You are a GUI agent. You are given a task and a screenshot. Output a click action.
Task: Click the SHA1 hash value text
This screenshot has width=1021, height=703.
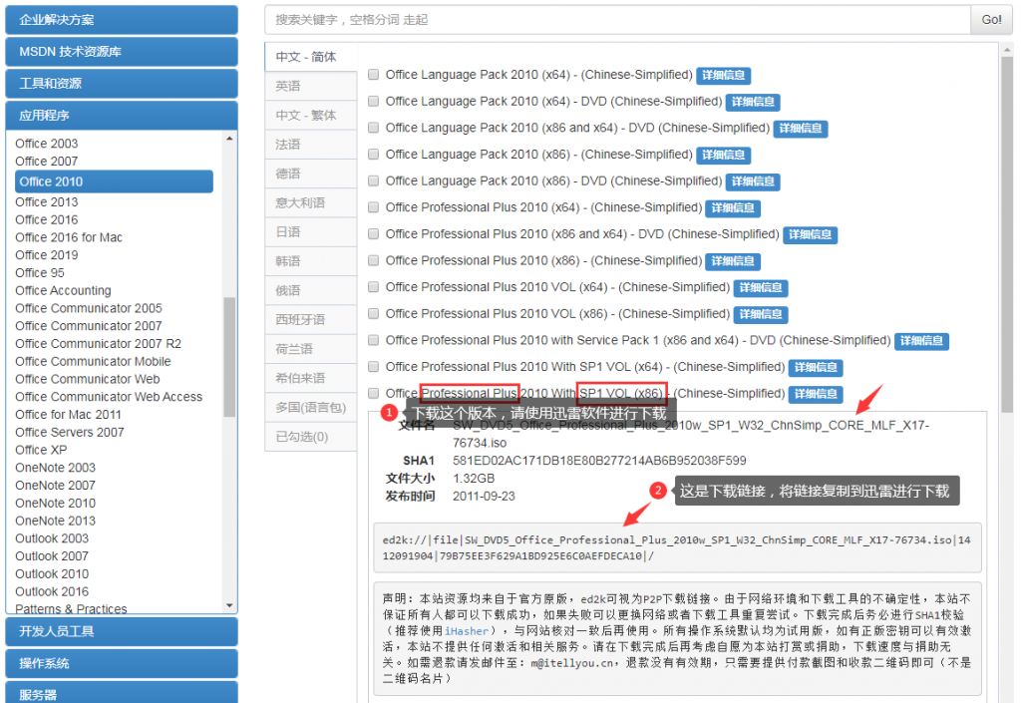click(599, 461)
